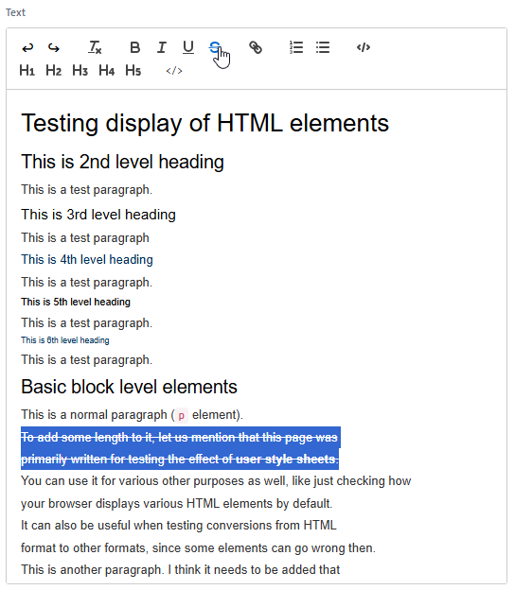Toggle italic formatting
Viewport: 515px width, 590px height.
coord(162,48)
